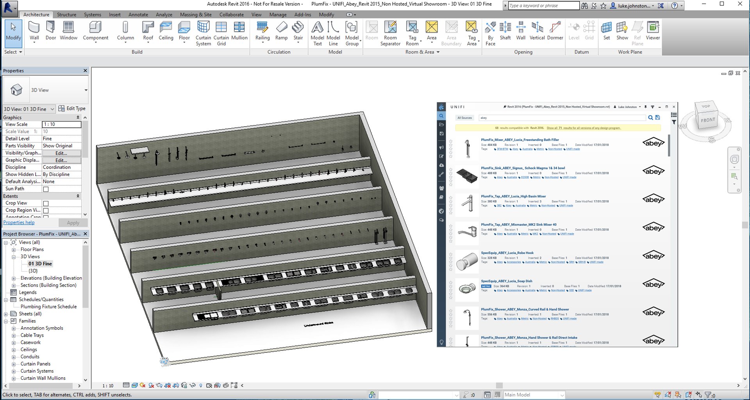Expand the Casework families branch
750x400 pixels.
pos(14,342)
